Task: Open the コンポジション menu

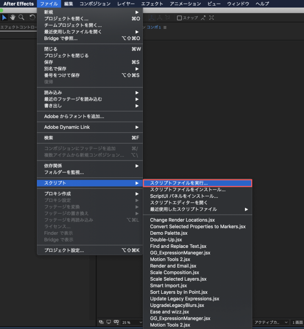Action: [x=95, y=4]
